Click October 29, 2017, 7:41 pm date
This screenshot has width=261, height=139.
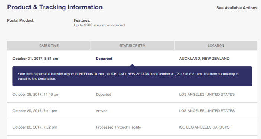pyautogui.click(x=35, y=111)
